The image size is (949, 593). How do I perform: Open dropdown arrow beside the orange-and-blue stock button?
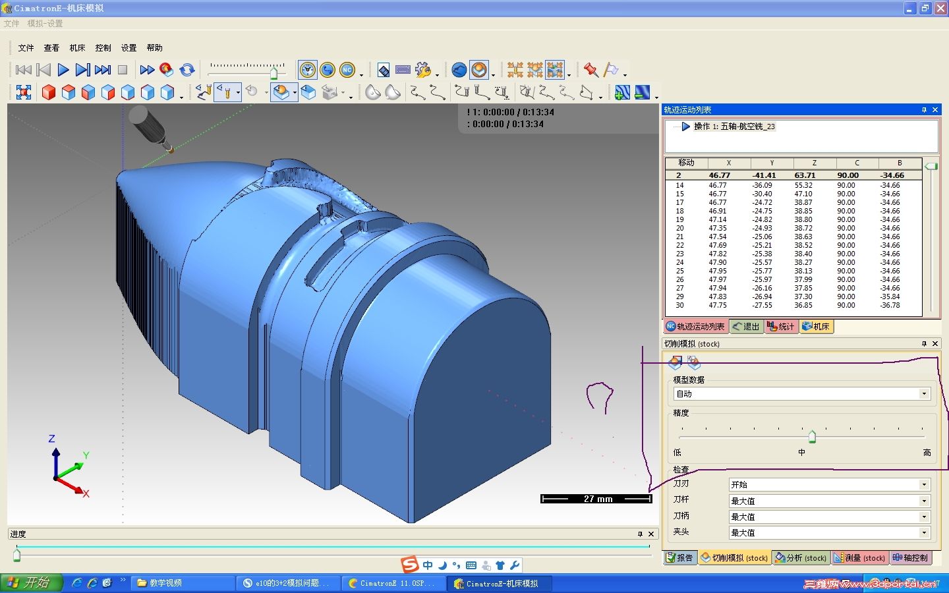(294, 92)
